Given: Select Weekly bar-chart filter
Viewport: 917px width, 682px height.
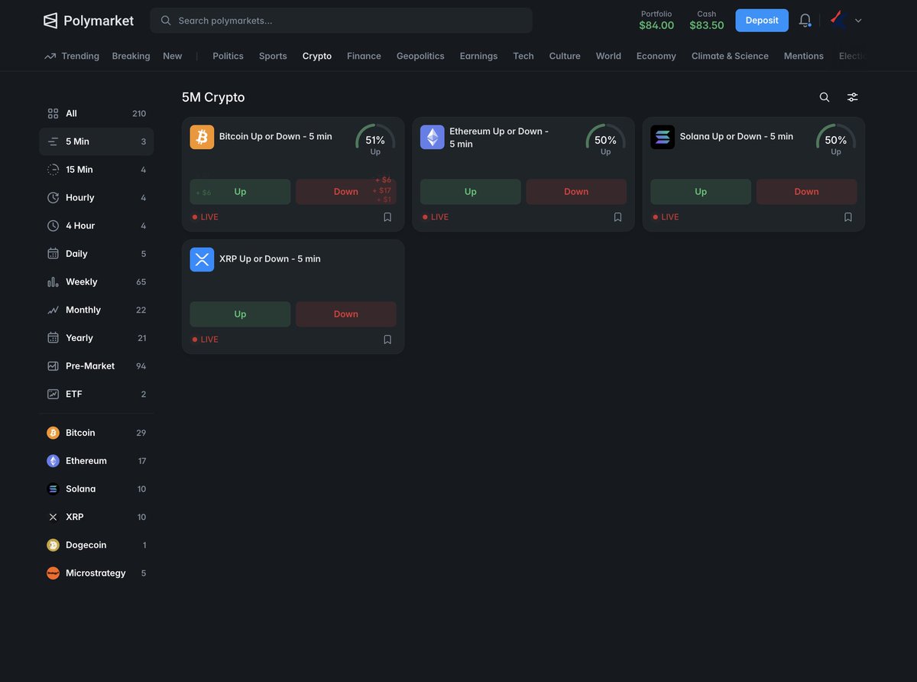Looking at the screenshot, I should (96, 282).
